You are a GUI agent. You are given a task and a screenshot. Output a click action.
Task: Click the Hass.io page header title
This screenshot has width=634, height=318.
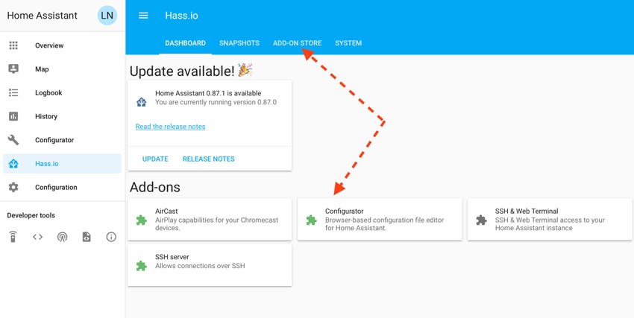click(181, 16)
